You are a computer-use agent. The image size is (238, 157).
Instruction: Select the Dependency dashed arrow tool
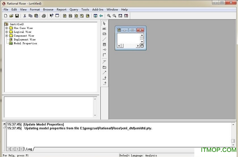coord(104,73)
